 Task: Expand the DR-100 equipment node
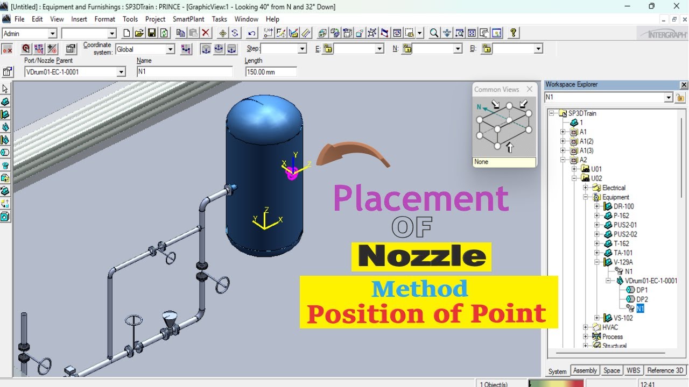tap(596, 206)
